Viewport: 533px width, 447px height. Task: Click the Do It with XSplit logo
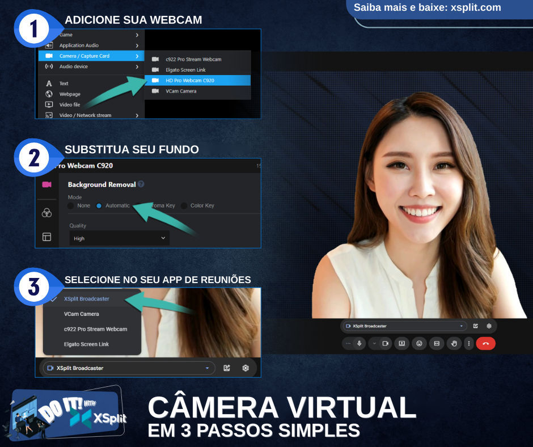65,412
